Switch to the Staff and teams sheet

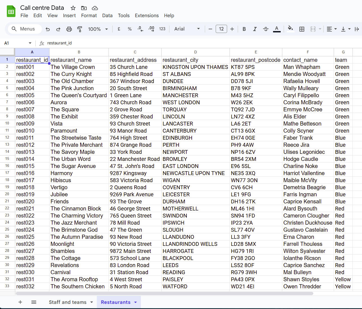point(67,302)
